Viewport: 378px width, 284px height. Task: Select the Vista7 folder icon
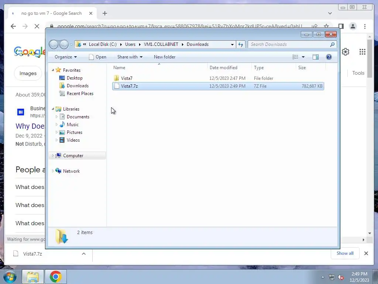point(116,78)
